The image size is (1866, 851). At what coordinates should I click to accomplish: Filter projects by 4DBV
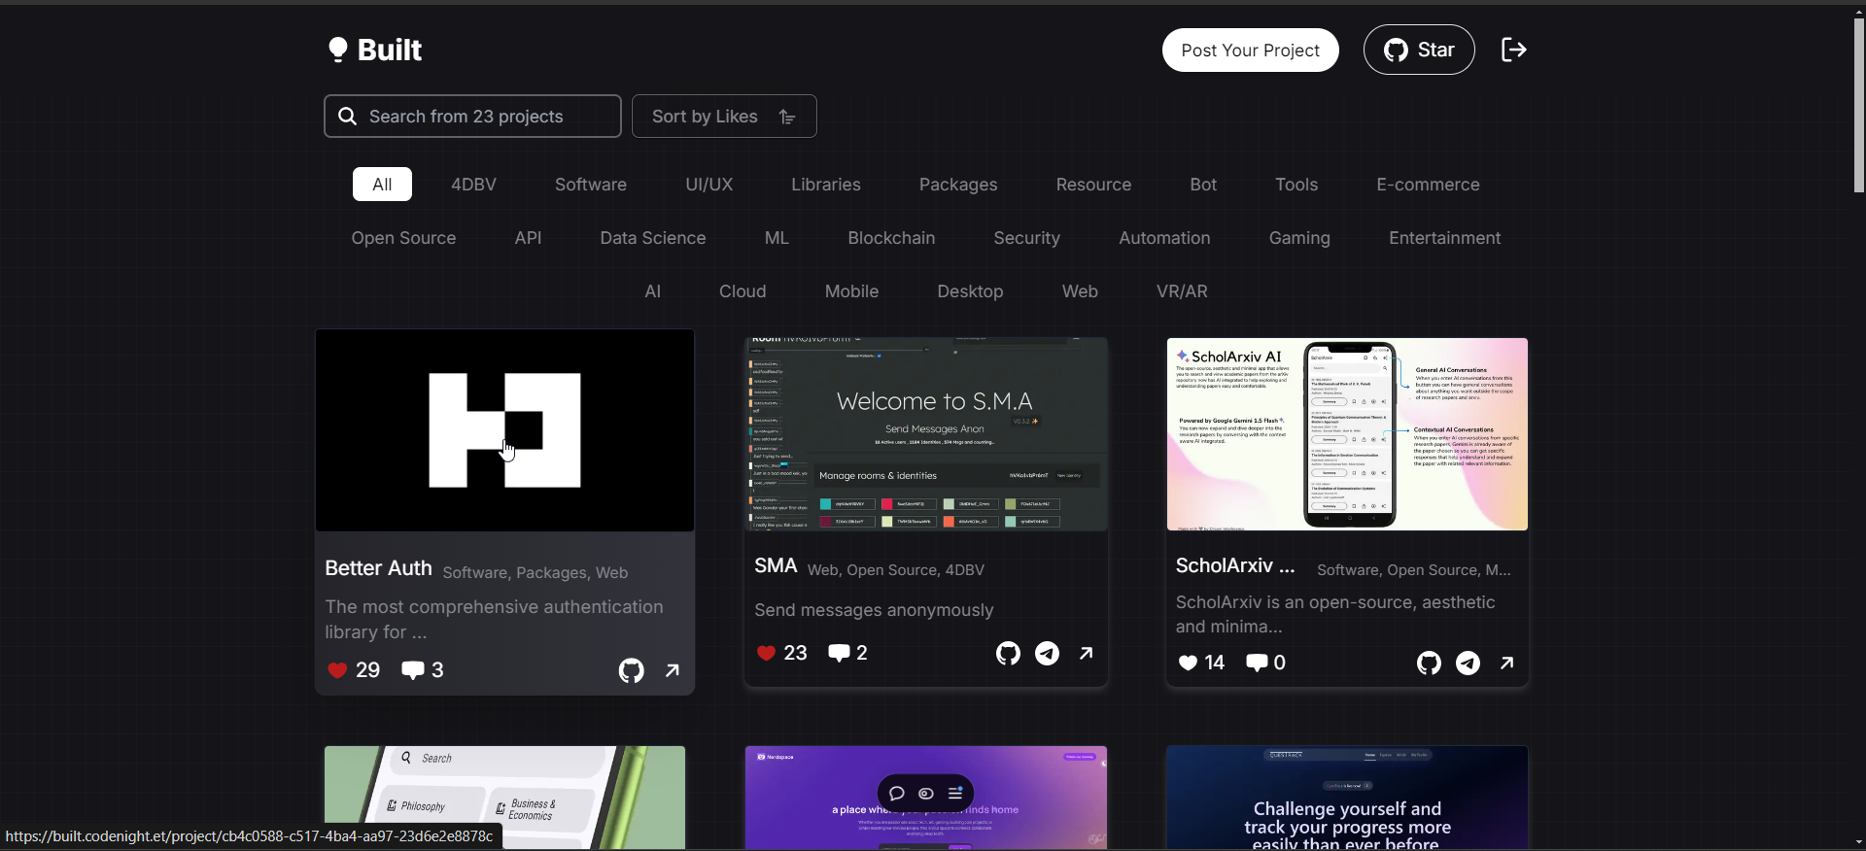pos(473,185)
